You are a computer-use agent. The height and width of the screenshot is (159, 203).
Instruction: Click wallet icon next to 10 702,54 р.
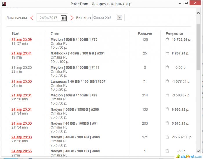point(167,39)
